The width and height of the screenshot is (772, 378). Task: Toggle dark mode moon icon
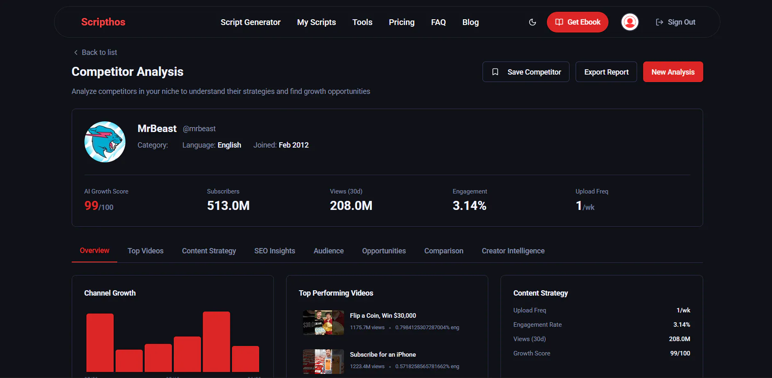pyautogui.click(x=533, y=22)
